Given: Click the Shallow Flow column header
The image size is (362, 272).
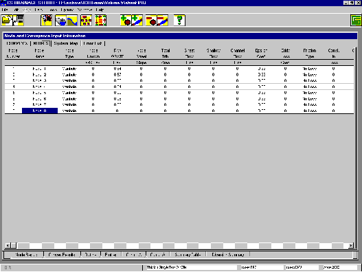Looking at the screenshot, I should point(214,54).
